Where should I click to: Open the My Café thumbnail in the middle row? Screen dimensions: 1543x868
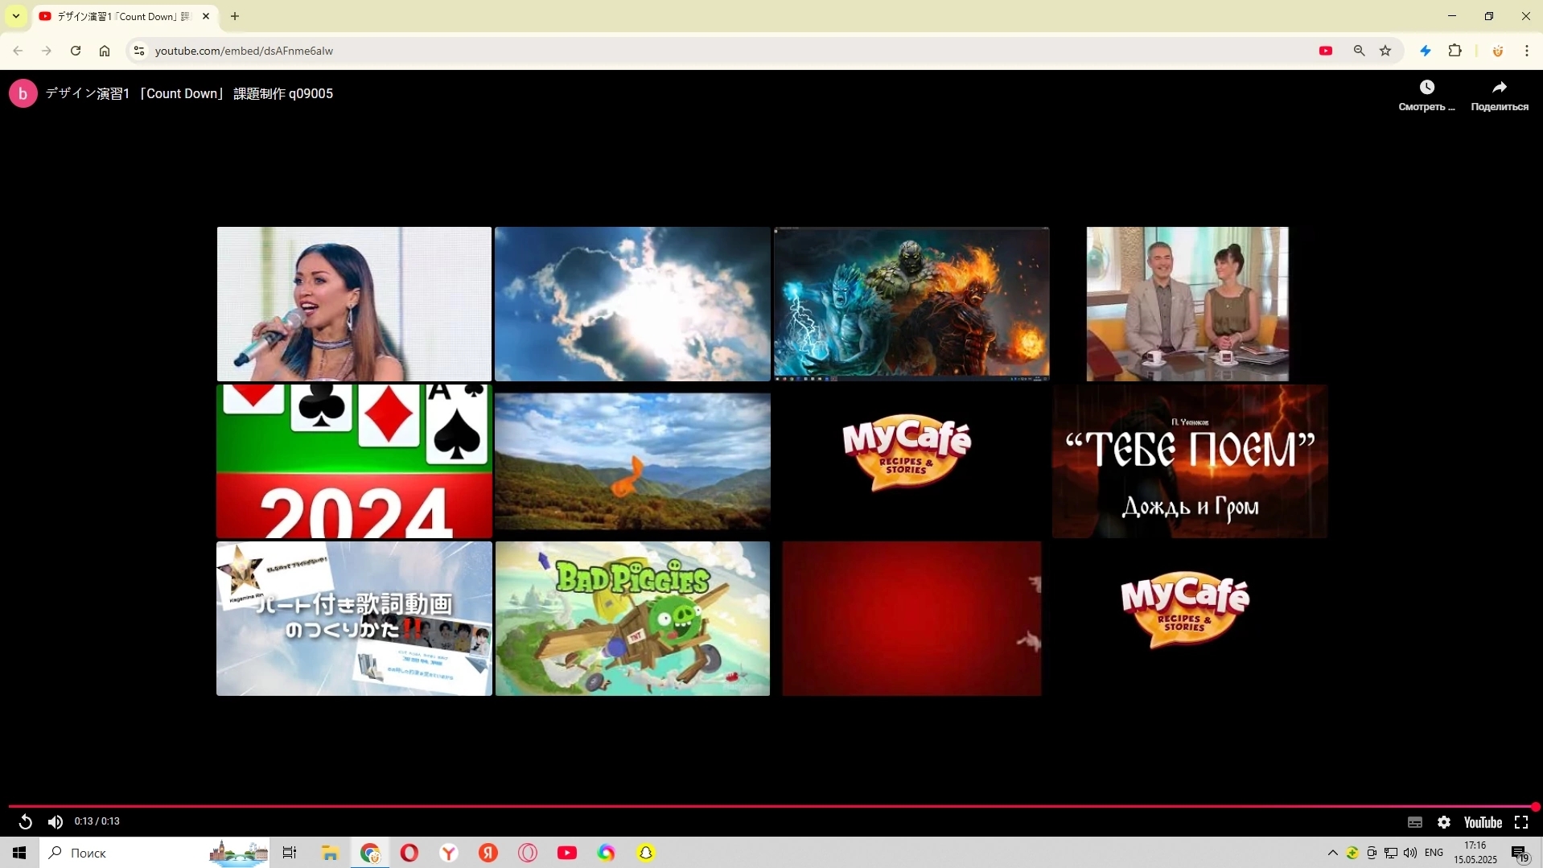click(x=907, y=451)
